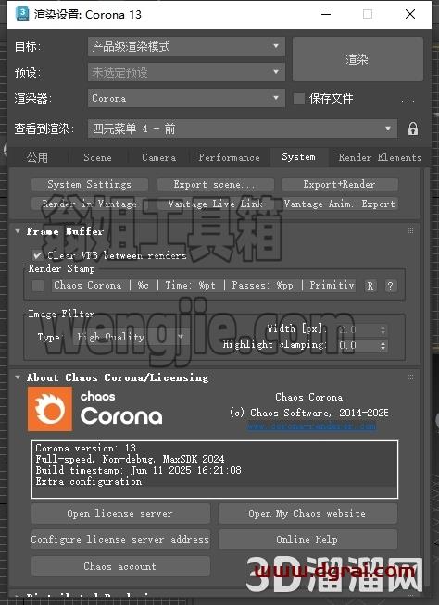Viewport: 439px width, 605px height.
Task: Open the ? help button for Render Stamp
Action: [x=390, y=286]
